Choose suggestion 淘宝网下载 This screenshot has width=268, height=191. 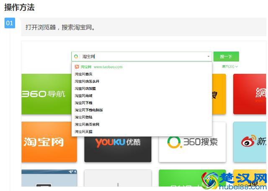tap(142, 103)
